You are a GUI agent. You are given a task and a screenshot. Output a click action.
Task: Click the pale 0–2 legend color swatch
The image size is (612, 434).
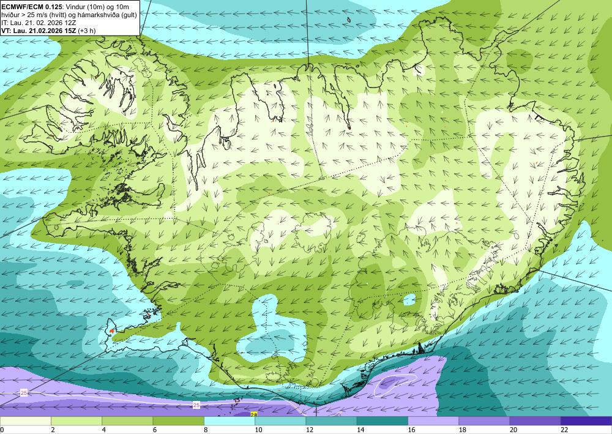click(25, 421)
